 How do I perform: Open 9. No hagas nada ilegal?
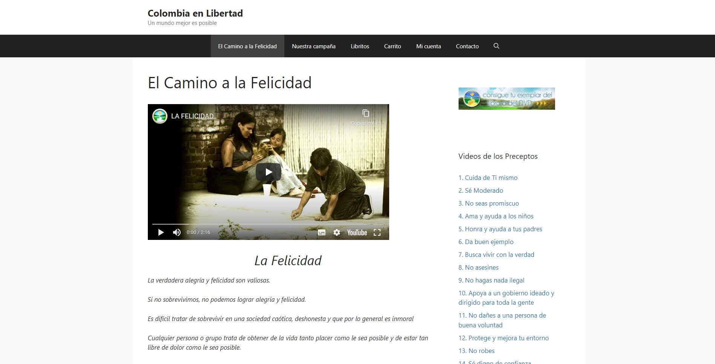tap(491, 280)
